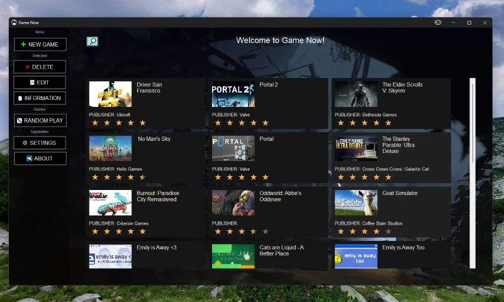Open the ABOUT dialog
Image resolution: width=504 pixels, height=302 pixels.
coord(40,159)
